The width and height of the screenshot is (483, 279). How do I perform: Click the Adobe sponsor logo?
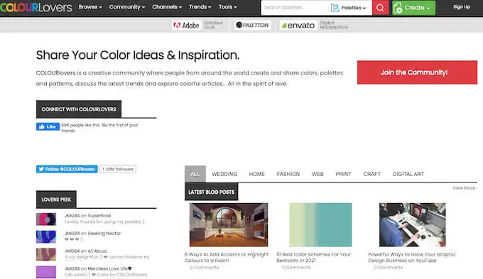click(186, 26)
